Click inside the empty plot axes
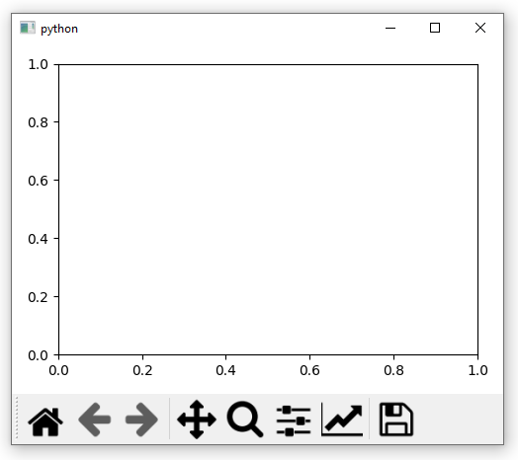Screen dimensions: 518x460 [x=268, y=210]
